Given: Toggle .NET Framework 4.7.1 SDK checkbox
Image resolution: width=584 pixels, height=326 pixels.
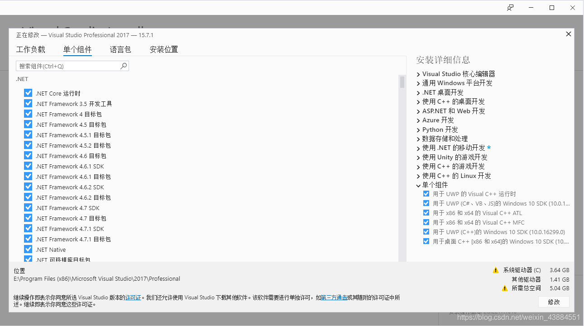Looking at the screenshot, I should coord(28,229).
